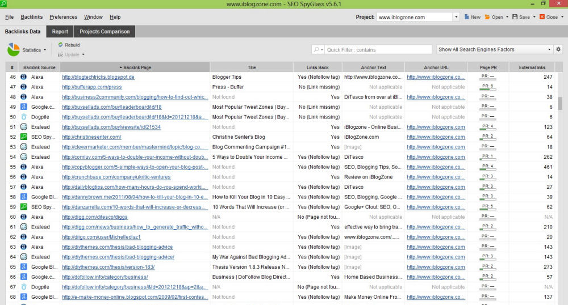
Task: Expand the Open button dropdown arrow
Action: pyautogui.click(x=507, y=17)
